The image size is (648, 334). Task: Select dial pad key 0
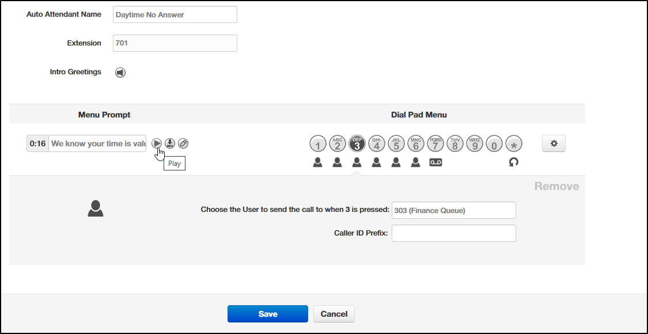click(495, 143)
